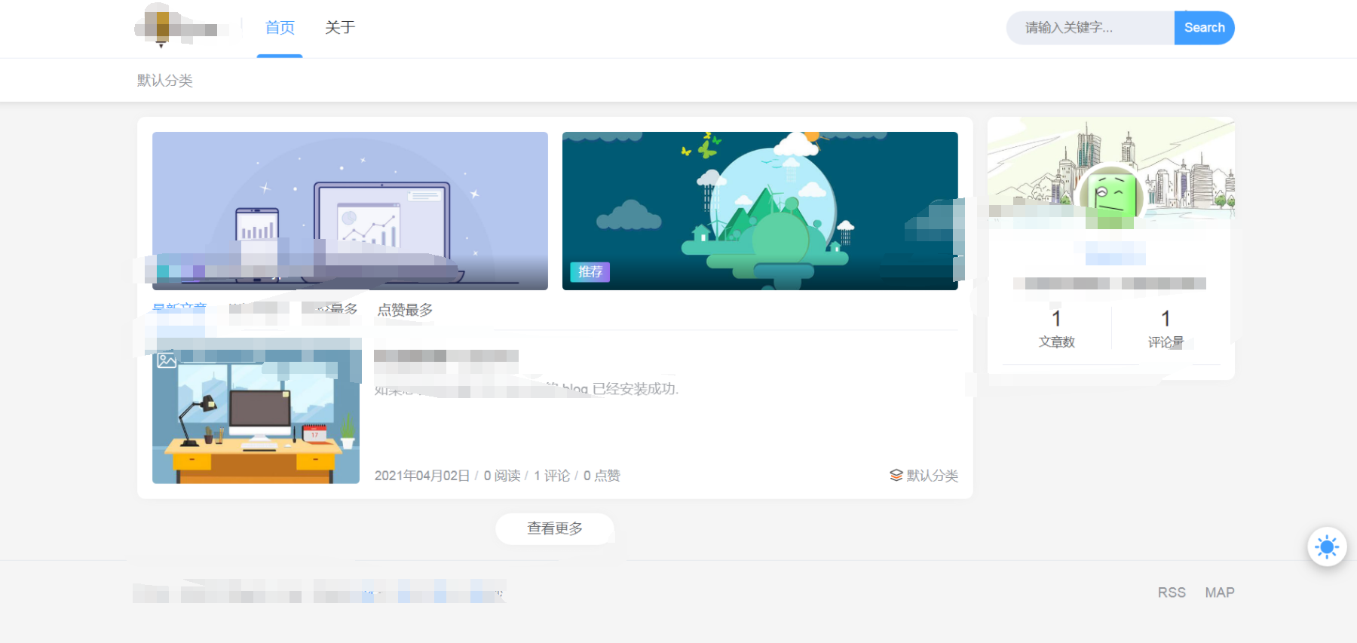Select 默认分类 in the category bar
Viewport: 1357px width, 643px height.
(x=165, y=81)
